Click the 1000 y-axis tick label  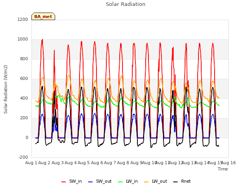pos(23,39)
